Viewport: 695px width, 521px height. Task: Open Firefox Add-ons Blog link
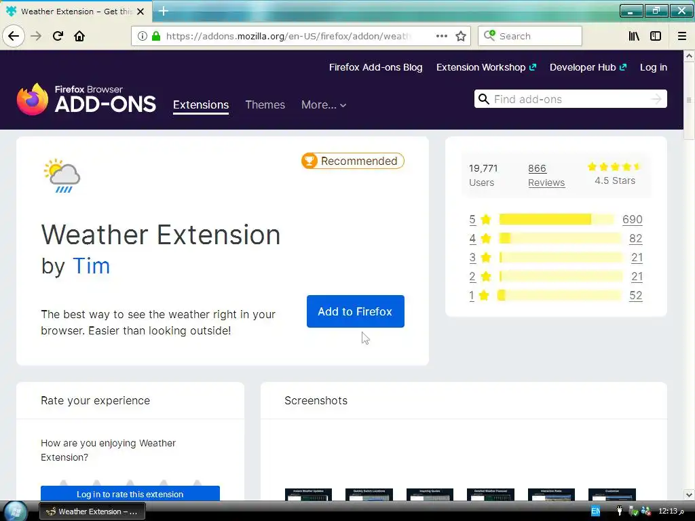point(375,67)
